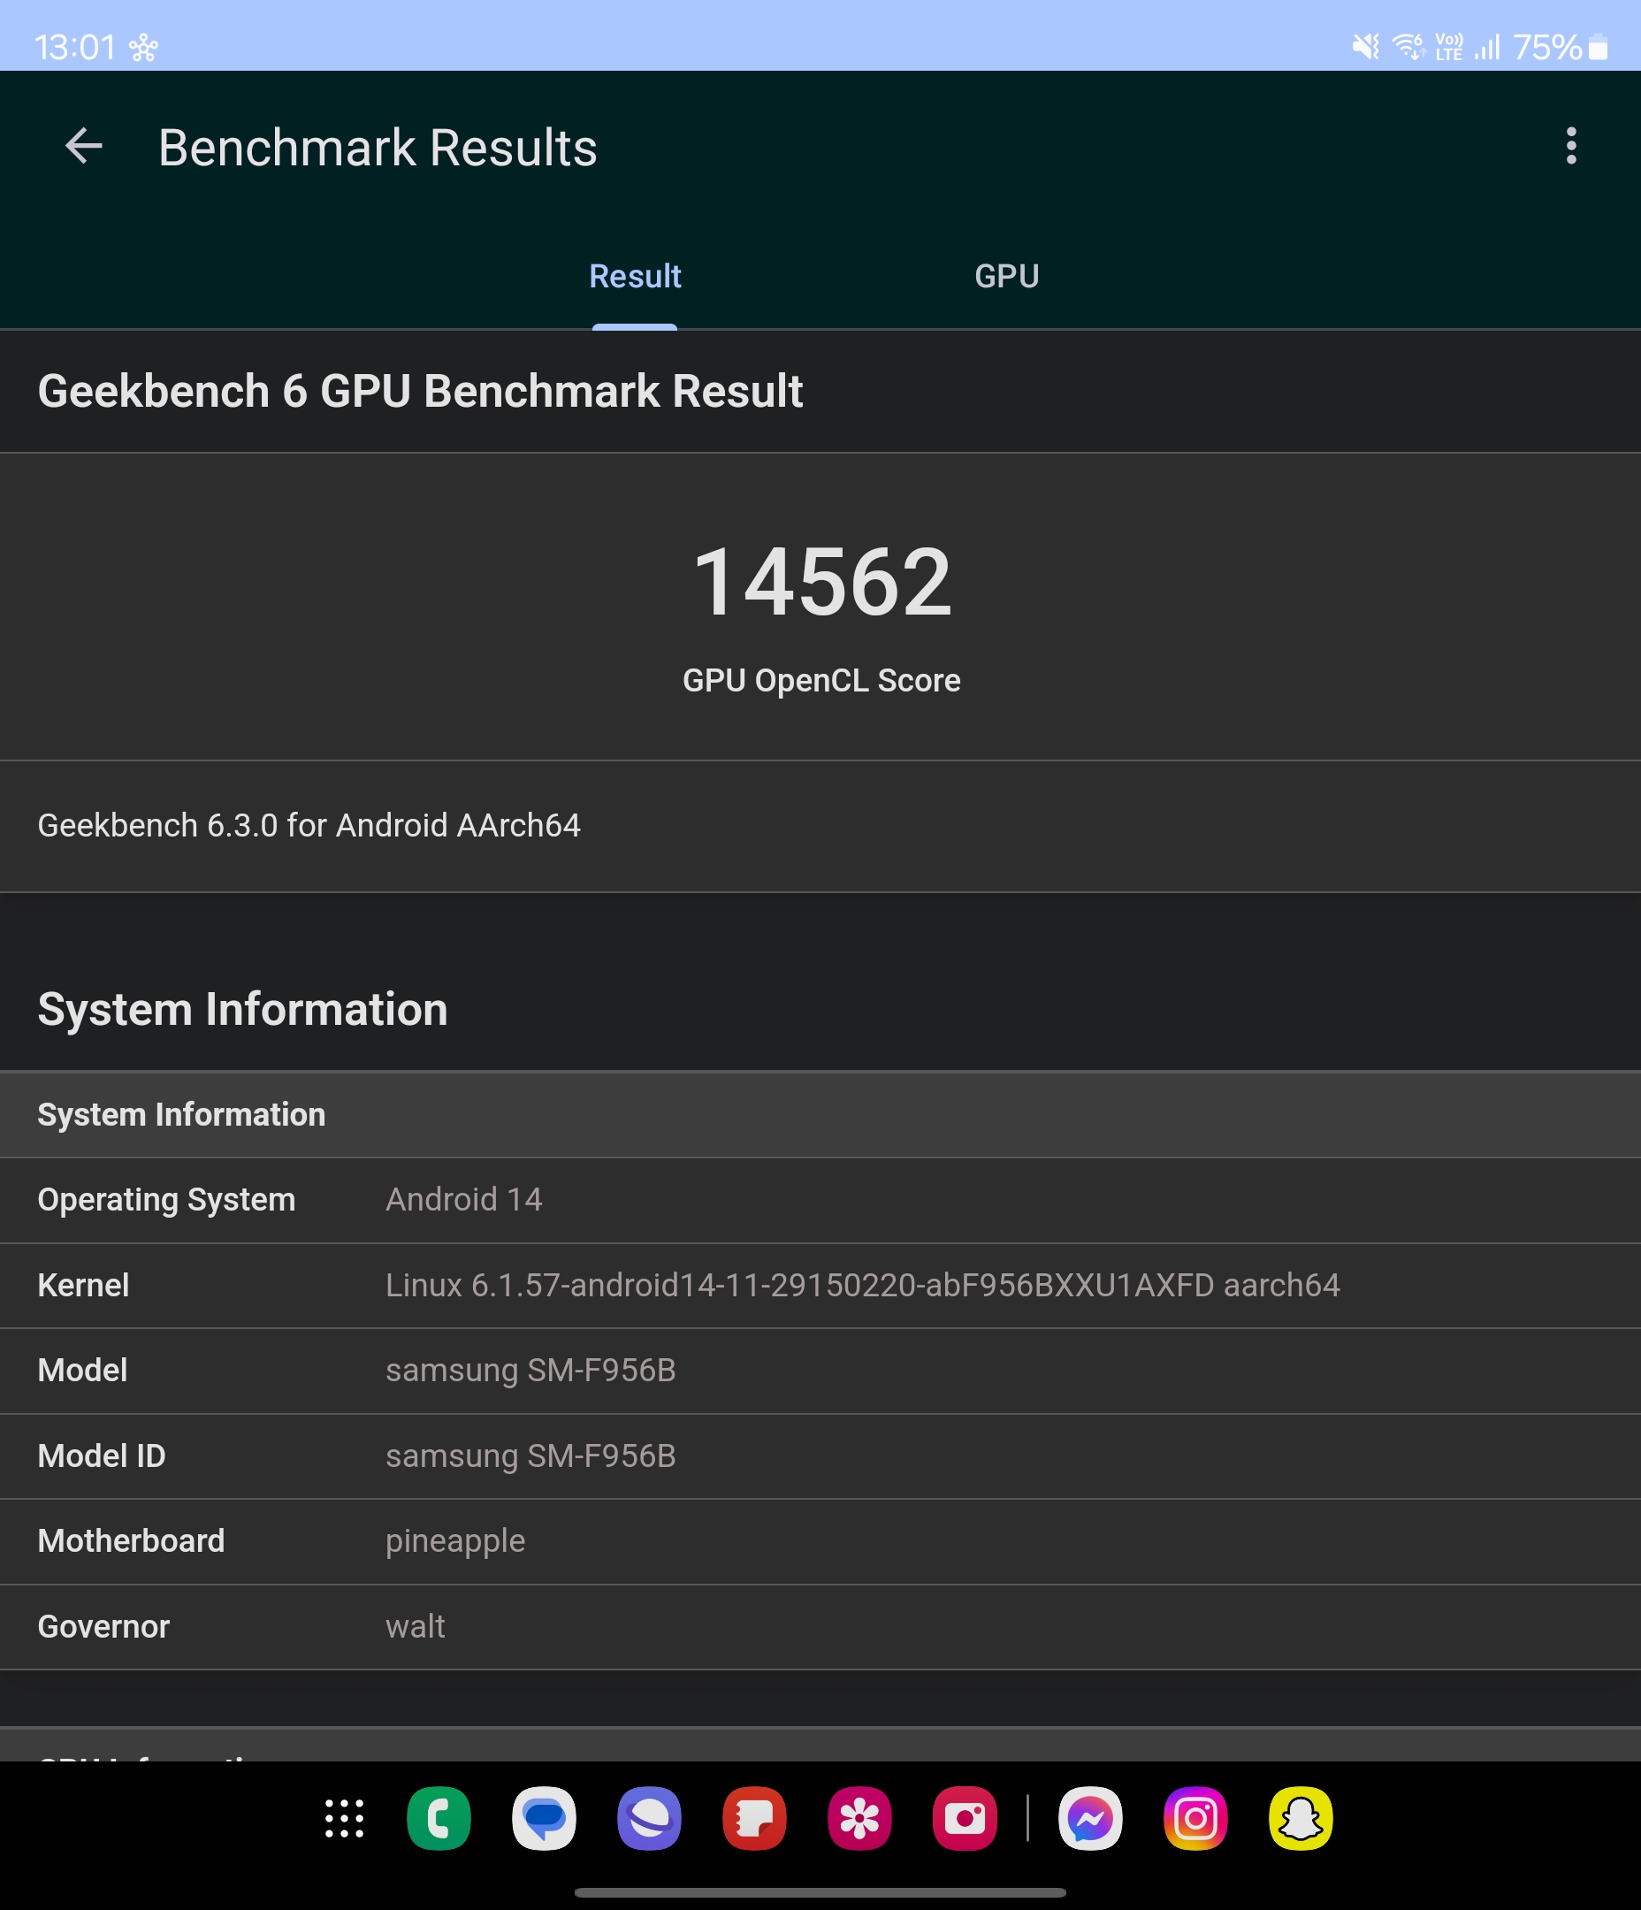Tap the Benchmark Results title

(x=378, y=148)
